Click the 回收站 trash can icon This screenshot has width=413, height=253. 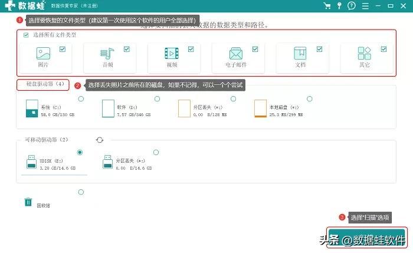(x=28, y=202)
